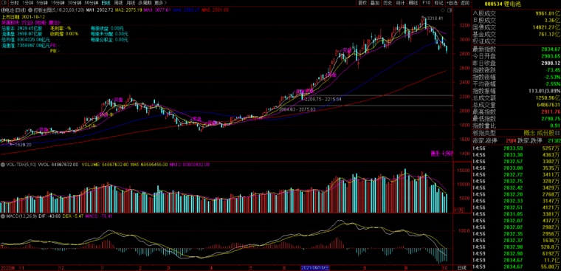Viewport: 561px width, 271px height.
Task: Select the 分时 intraday tab
Action: point(14,3)
